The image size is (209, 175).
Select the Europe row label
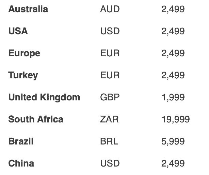point(24,53)
